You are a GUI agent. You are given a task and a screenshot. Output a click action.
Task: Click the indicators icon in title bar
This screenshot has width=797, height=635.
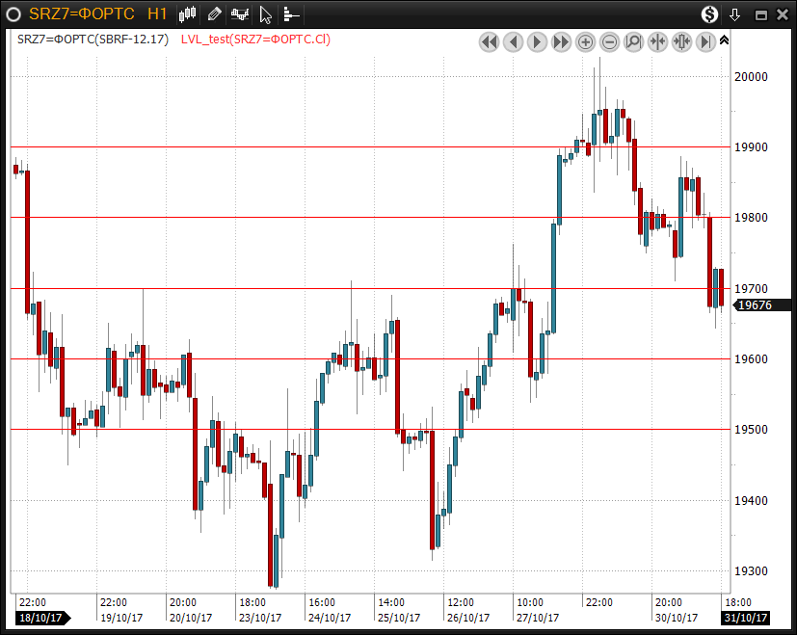[x=239, y=13]
